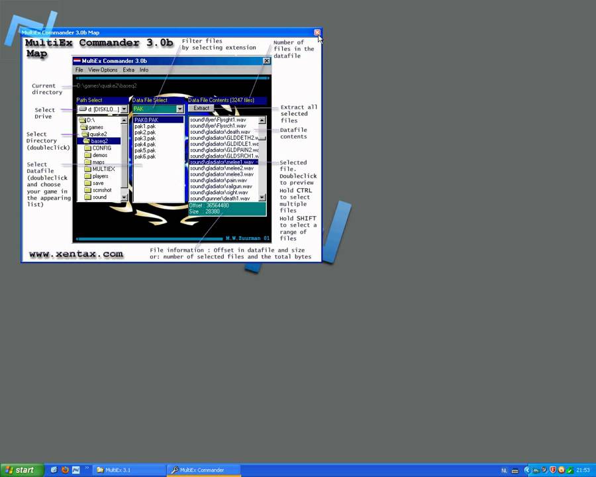
Task: Select sound\gladiator\sight.wav entry
Action: (219, 193)
